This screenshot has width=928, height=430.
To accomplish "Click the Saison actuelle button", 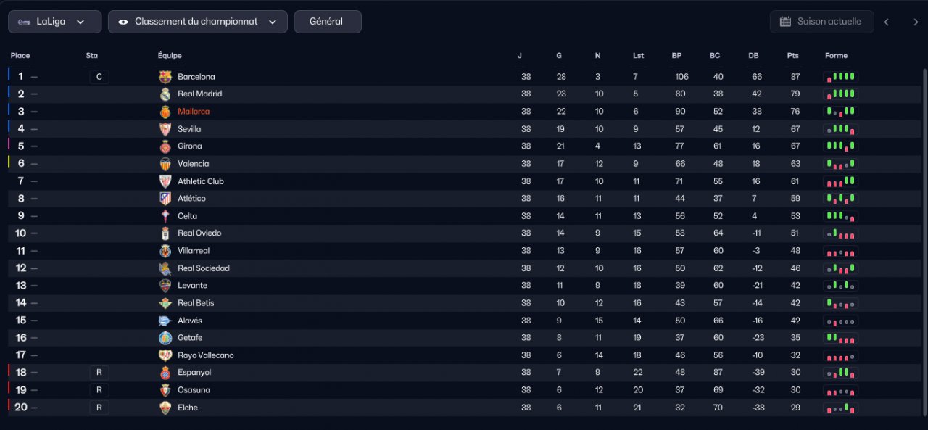I will coord(821,22).
